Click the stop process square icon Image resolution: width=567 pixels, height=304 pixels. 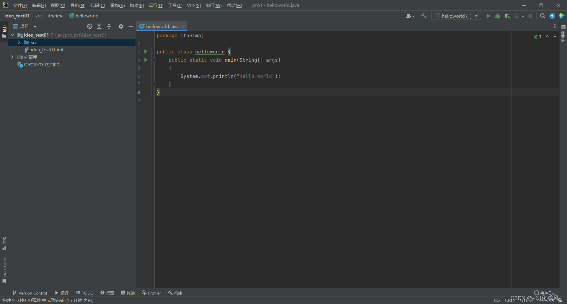click(x=530, y=16)
